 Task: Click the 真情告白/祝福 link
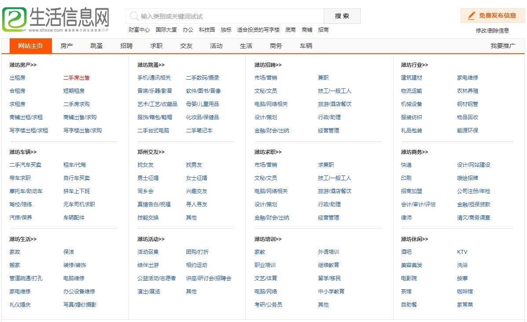(154, 205)
